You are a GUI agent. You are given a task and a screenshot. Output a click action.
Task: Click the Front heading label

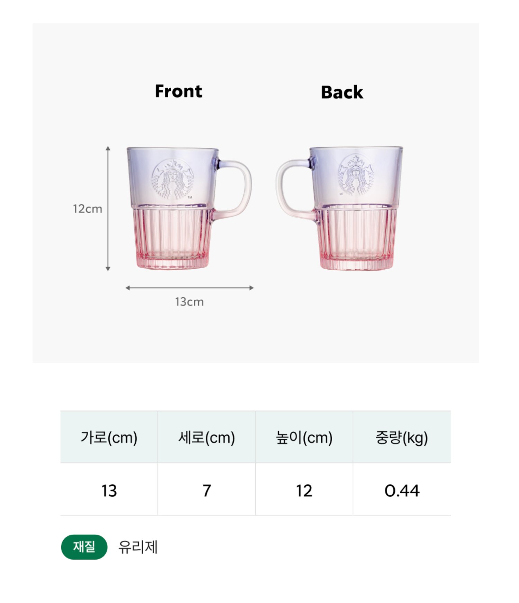tap(179, 91)
